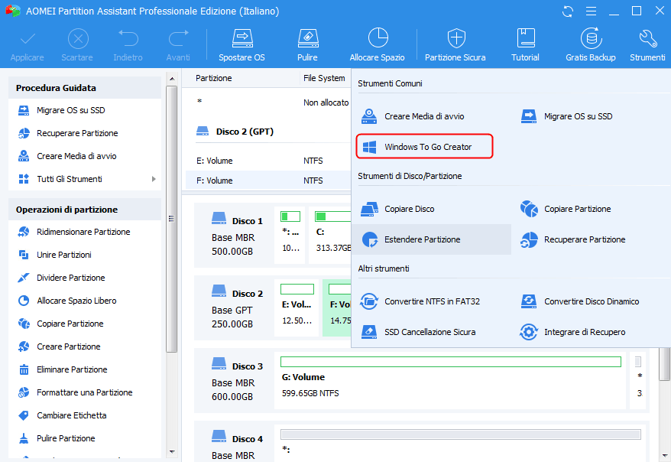Click the main pane scrollbar down arrow

pos(665,455)
